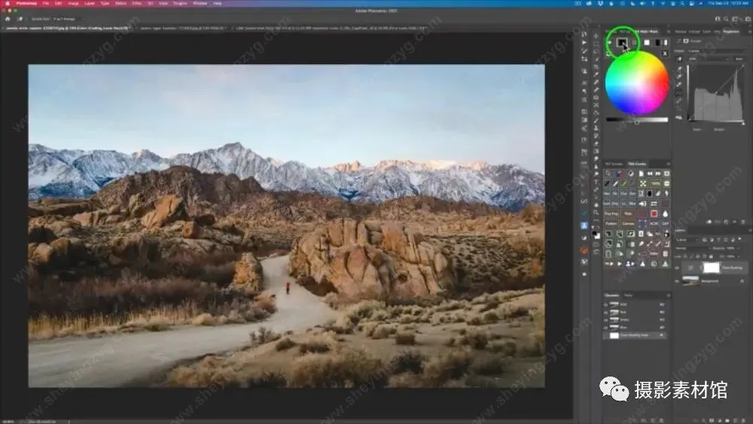Toggle visibility of the Red channel

(x=605, y=312)
